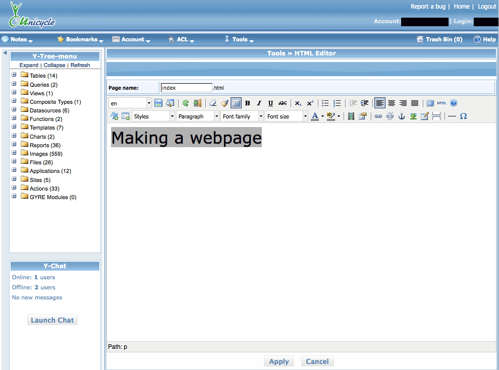Open the Font family dropdown
Viewport: 499px width, 370px height.
point(242,116)
